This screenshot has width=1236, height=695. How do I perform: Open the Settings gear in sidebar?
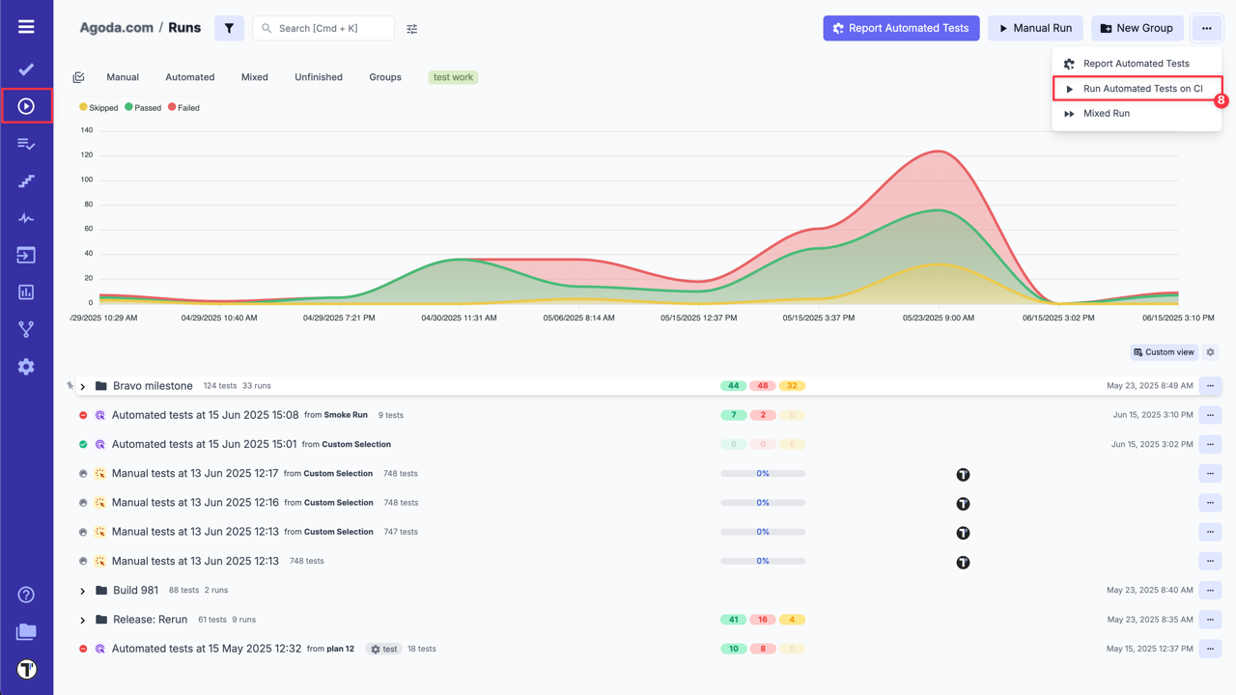26,367
